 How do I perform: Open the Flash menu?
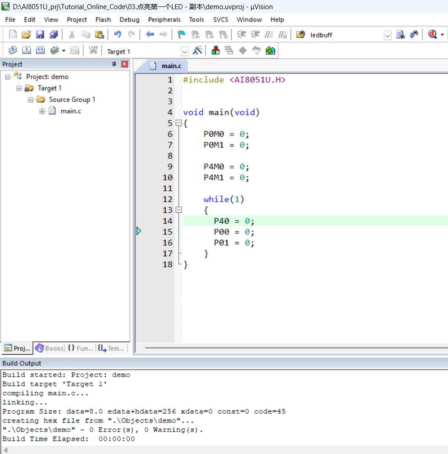point(103,20)
